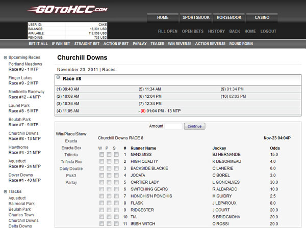Select PARLAY in the bet type bar

140,44
